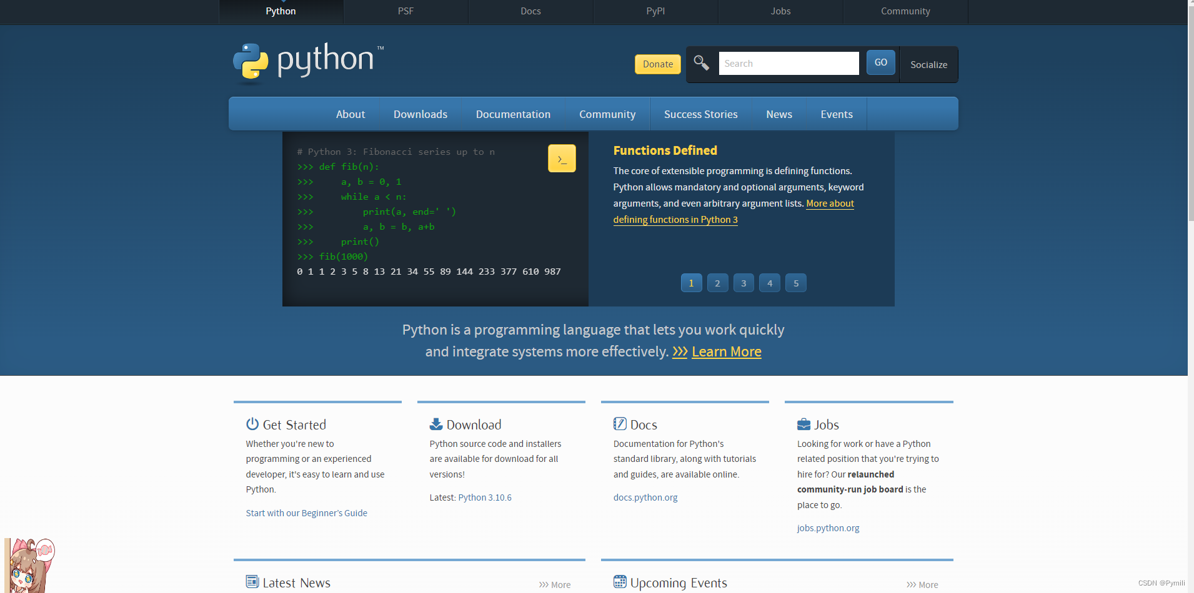This screenshot has width=1194, height=593.
Task: Click the magnifying glass search icon
Action: coord(701,63)
